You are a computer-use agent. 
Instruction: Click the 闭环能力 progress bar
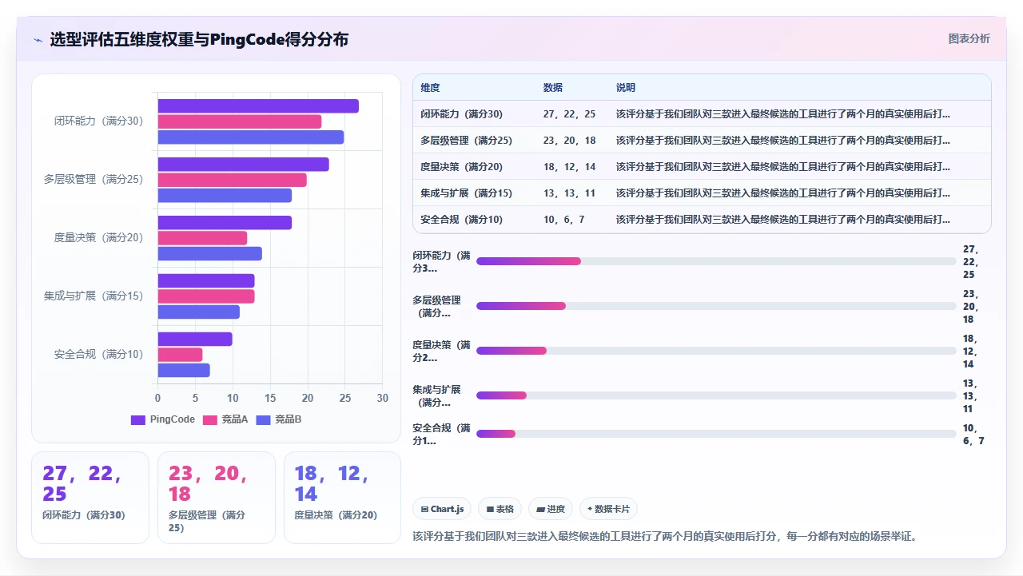[716, 261]
